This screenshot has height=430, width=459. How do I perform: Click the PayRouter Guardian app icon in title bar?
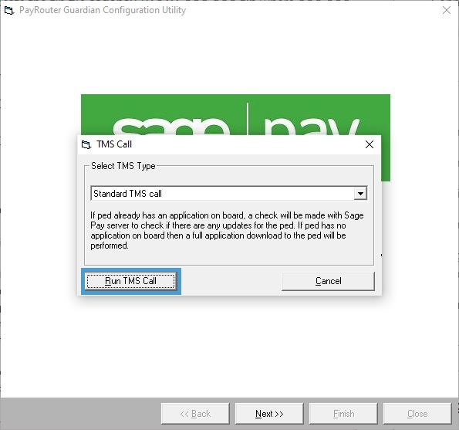tap(9, 11)
